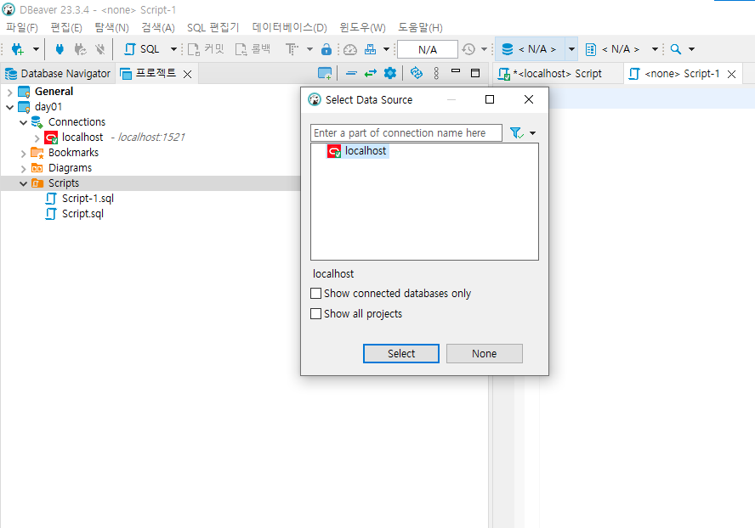The width and height of the screenshot is (755, 528).
Task: Expand the Diagrams folder
Action: [23, 169]
